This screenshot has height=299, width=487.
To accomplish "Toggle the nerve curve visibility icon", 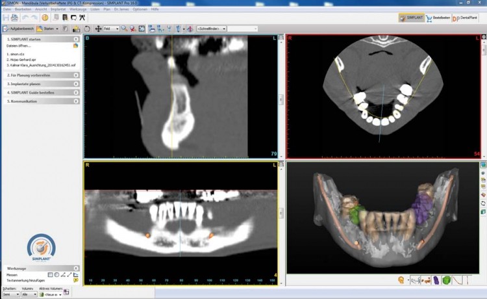I will [x=457, y=280].
